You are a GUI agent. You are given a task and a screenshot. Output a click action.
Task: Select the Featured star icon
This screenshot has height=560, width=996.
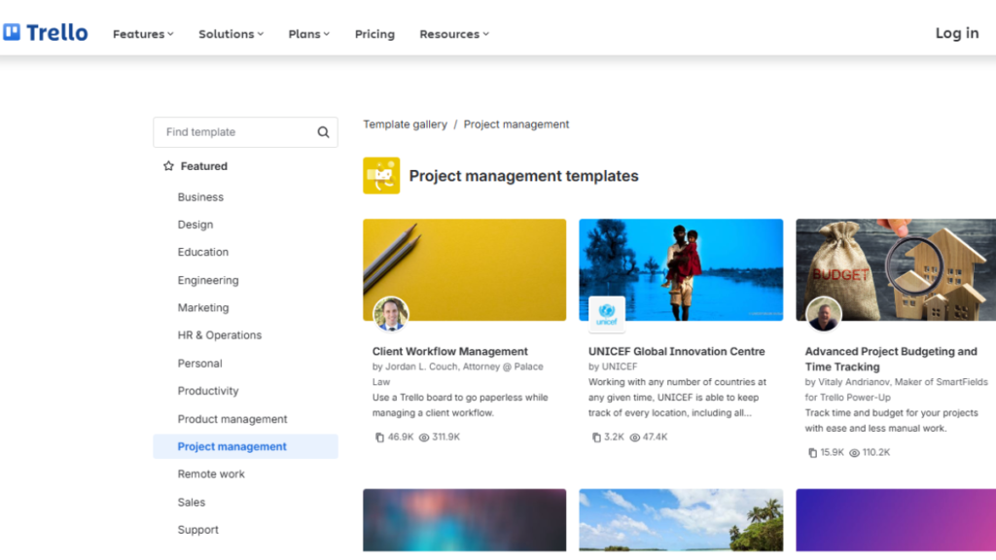tap(166, 165)
